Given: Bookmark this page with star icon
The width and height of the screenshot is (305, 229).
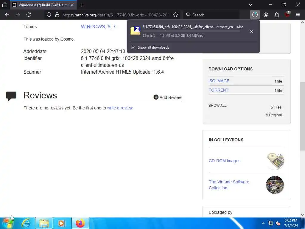Looking at the screenshot, I should click(175, 15).
